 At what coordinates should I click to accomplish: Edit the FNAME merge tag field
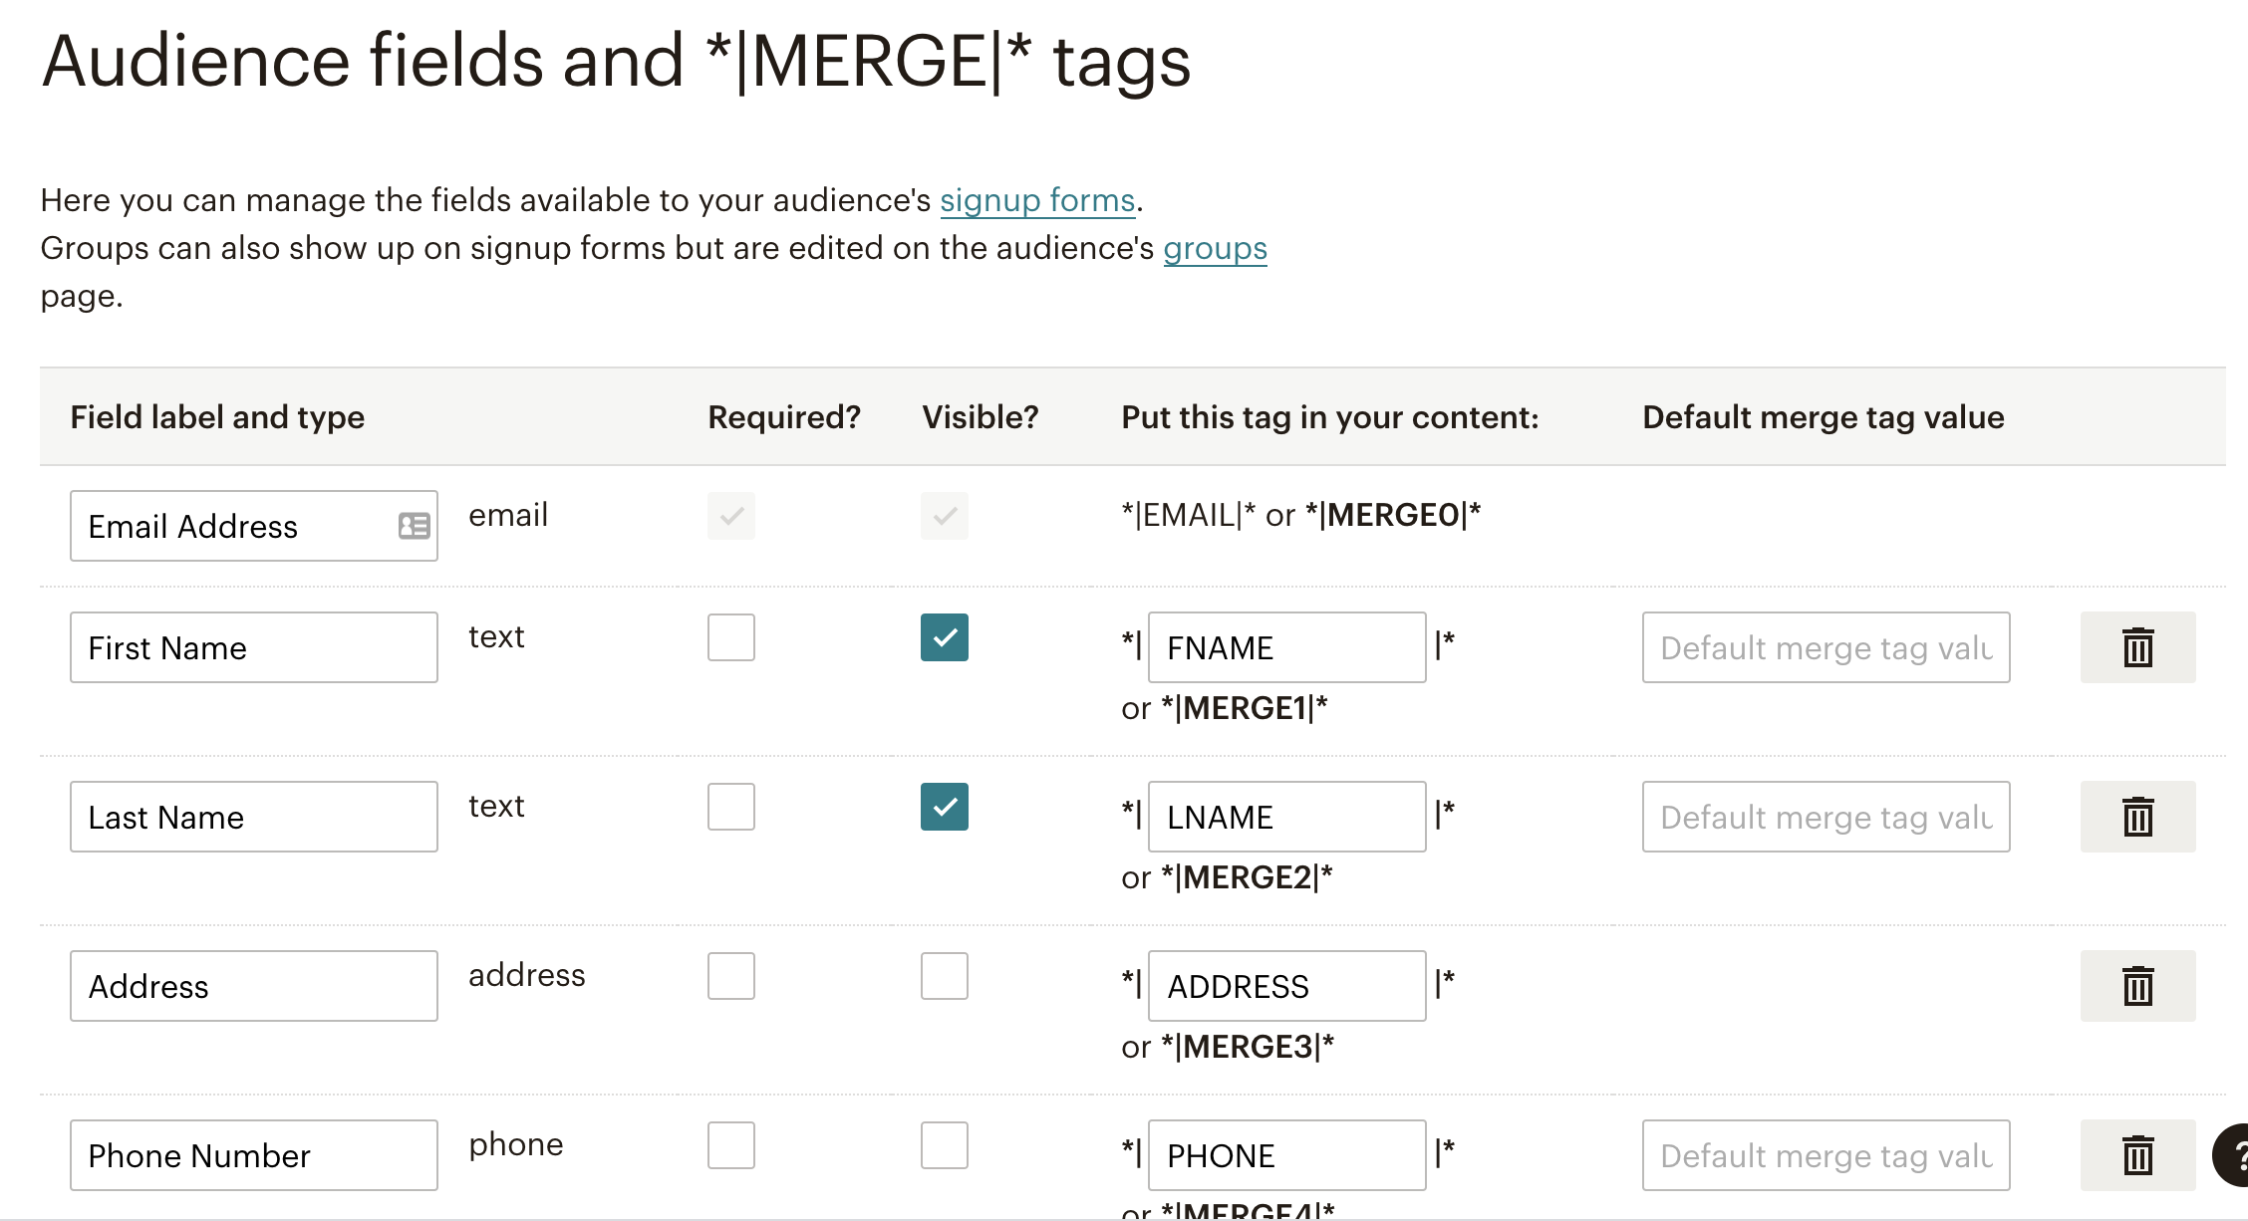pyautogui.click(x=1286, y=647)
